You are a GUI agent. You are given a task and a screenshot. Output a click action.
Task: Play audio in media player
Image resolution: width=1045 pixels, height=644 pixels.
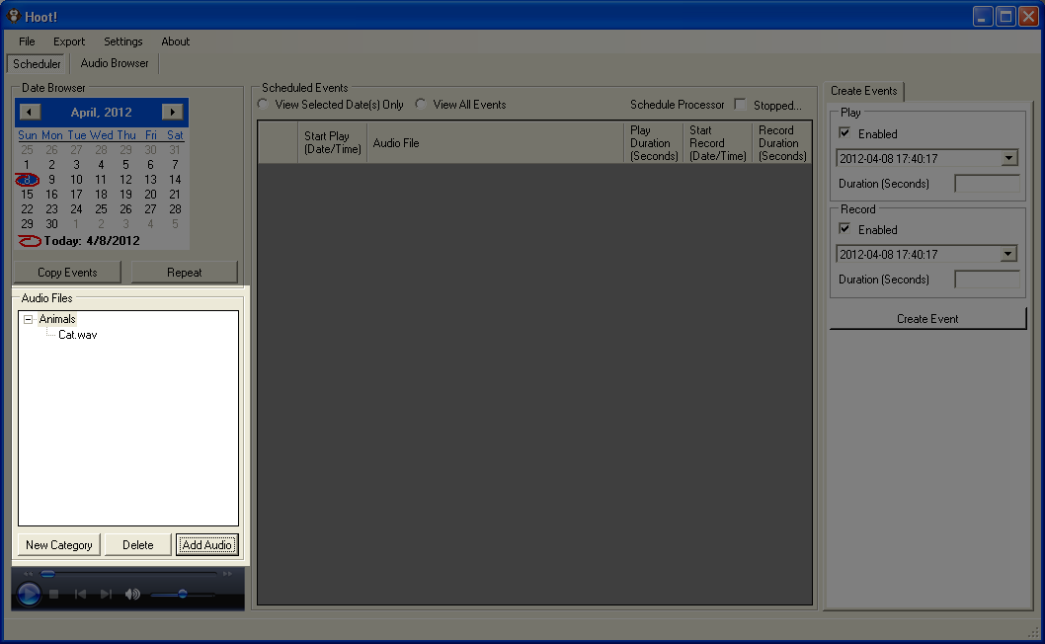click(x=29, y=594)
